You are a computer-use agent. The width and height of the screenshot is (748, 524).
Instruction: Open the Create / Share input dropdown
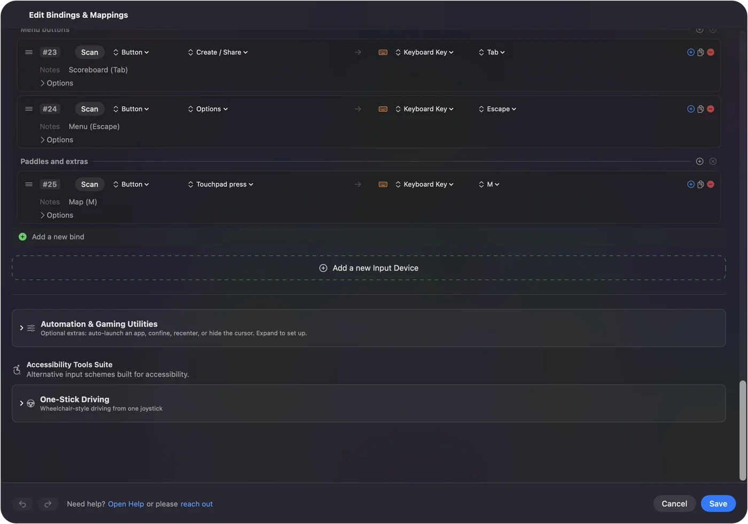tap(218, 52)
